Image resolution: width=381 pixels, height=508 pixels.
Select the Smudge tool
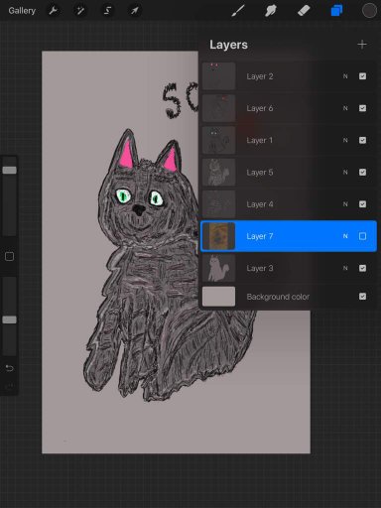(271, 11)
